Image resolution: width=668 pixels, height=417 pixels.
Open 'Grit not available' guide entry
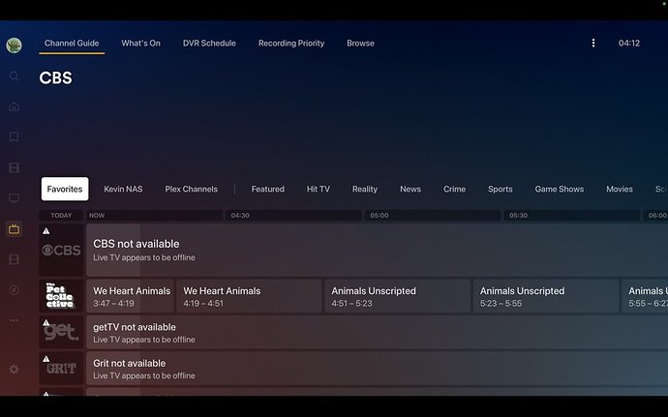(377, 369)
